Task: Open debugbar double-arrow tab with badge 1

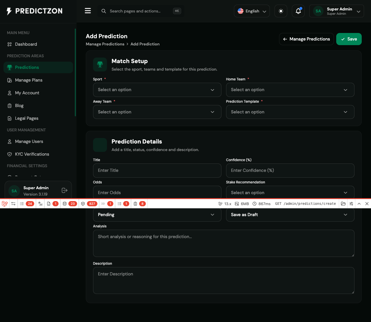Action: pyautogui.click(x=107, y=204)
